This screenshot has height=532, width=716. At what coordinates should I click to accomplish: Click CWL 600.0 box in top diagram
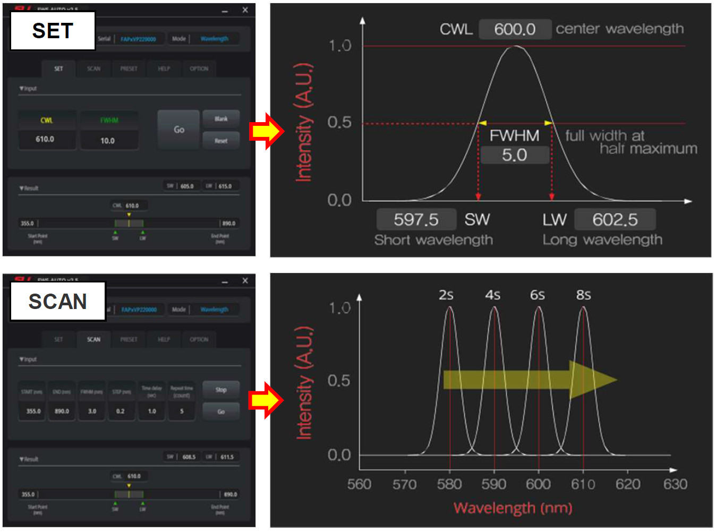pyautogui.click(x=515, y=29)
